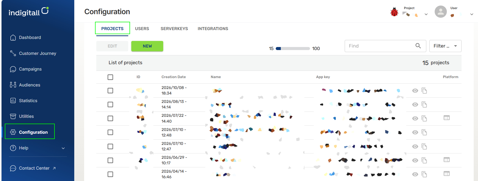The width and height of the screenshot is (478, 181).
Task: Click the Name column header
Action: (x=216, y=77)
